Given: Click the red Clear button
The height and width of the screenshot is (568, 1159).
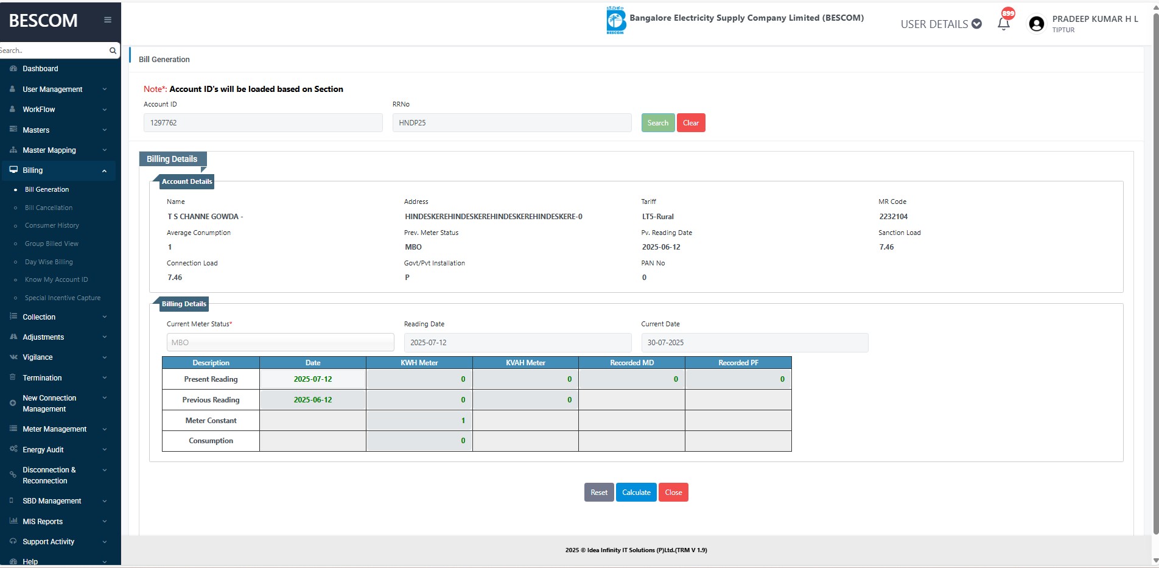Looking at the screenshot, I should point(691,123).
